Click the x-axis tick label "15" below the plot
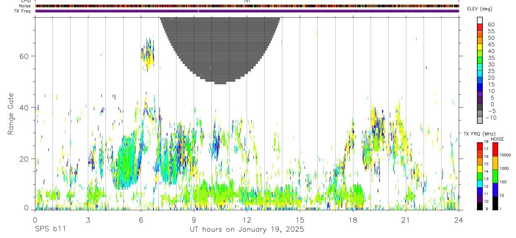Viewport: 516px width, 238px height. coord(300,220)
